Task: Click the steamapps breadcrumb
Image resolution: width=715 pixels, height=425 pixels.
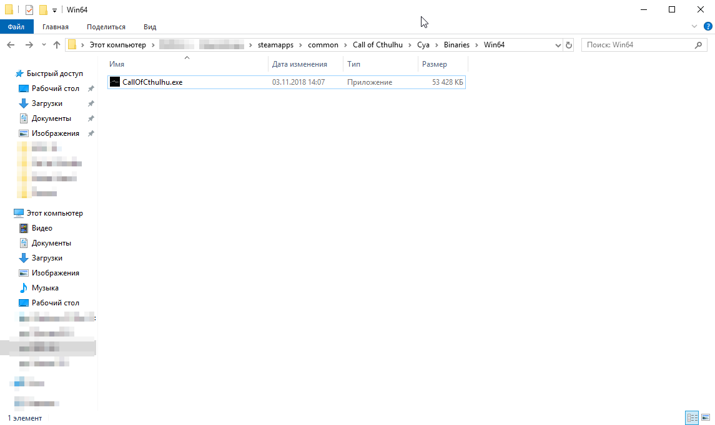Action: [x=275, y=45]
